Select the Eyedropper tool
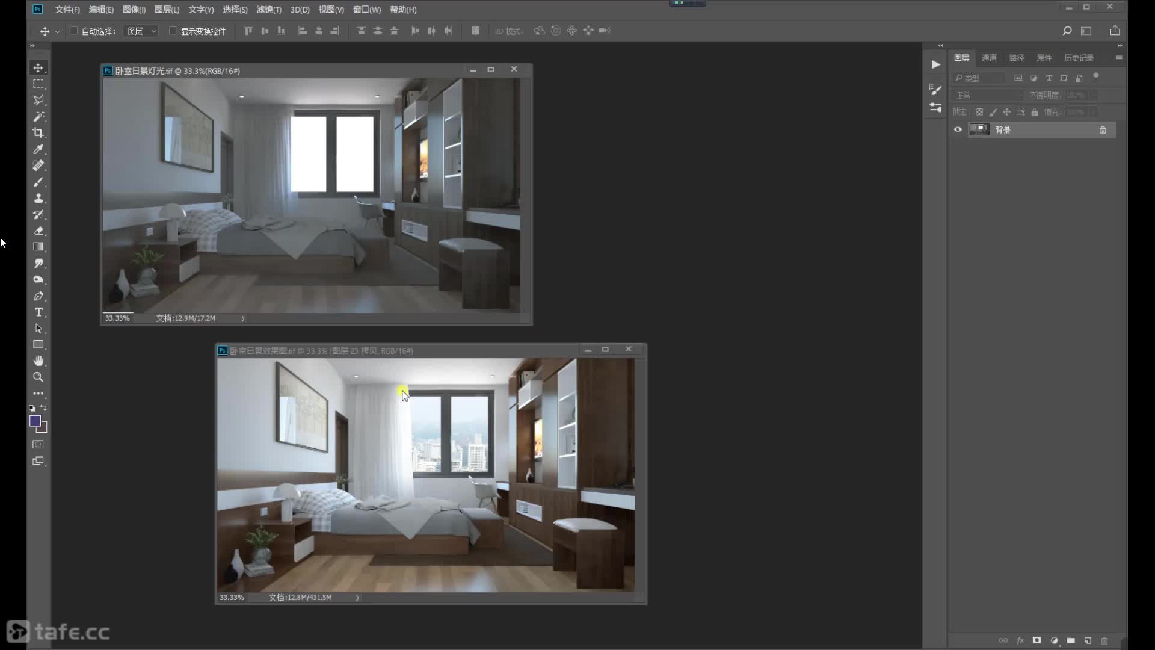The width and height of the screenshot is (1155, 650). [38, 149]
